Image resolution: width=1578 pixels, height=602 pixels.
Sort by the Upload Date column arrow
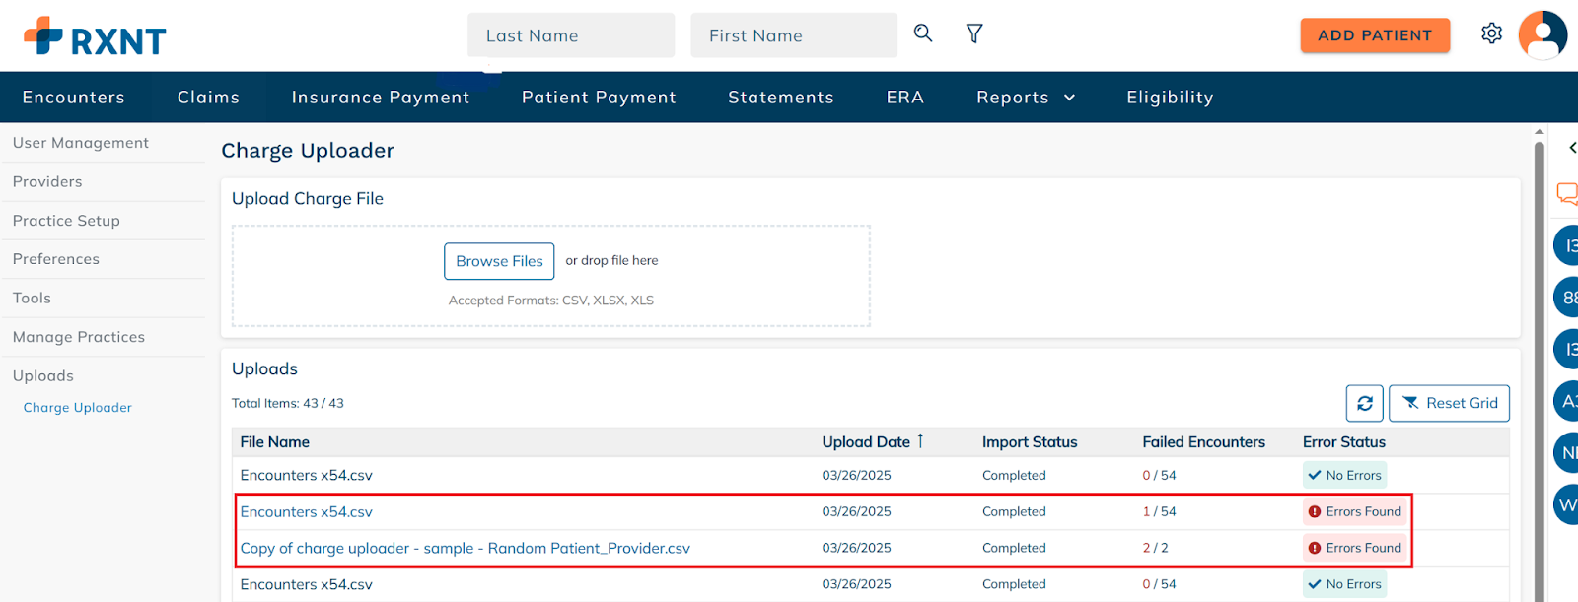click(x=920, y=441)
